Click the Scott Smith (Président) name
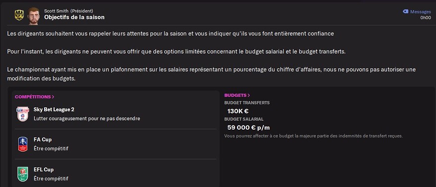Image resolution: width=436 pixels, height=187 pixels. pos(68,11)
